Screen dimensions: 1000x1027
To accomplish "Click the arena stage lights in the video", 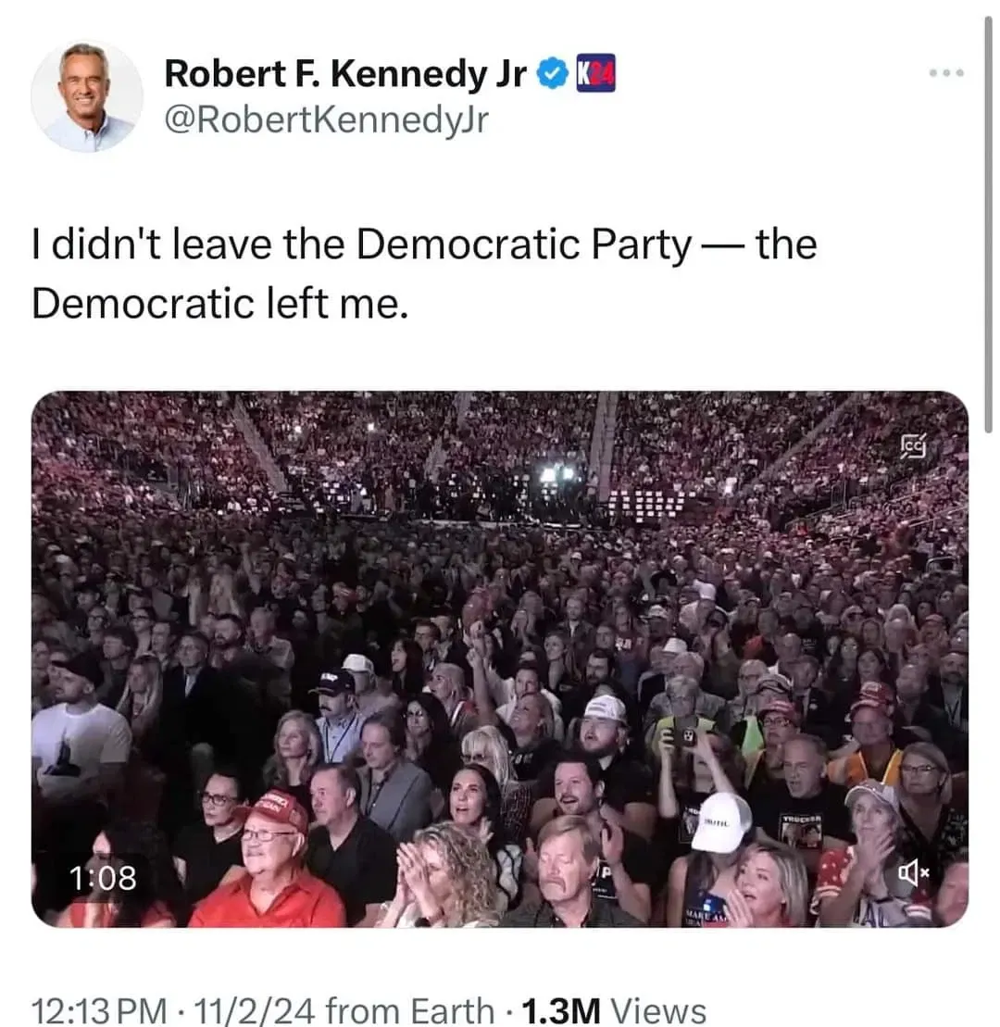I will coord(556,473).
